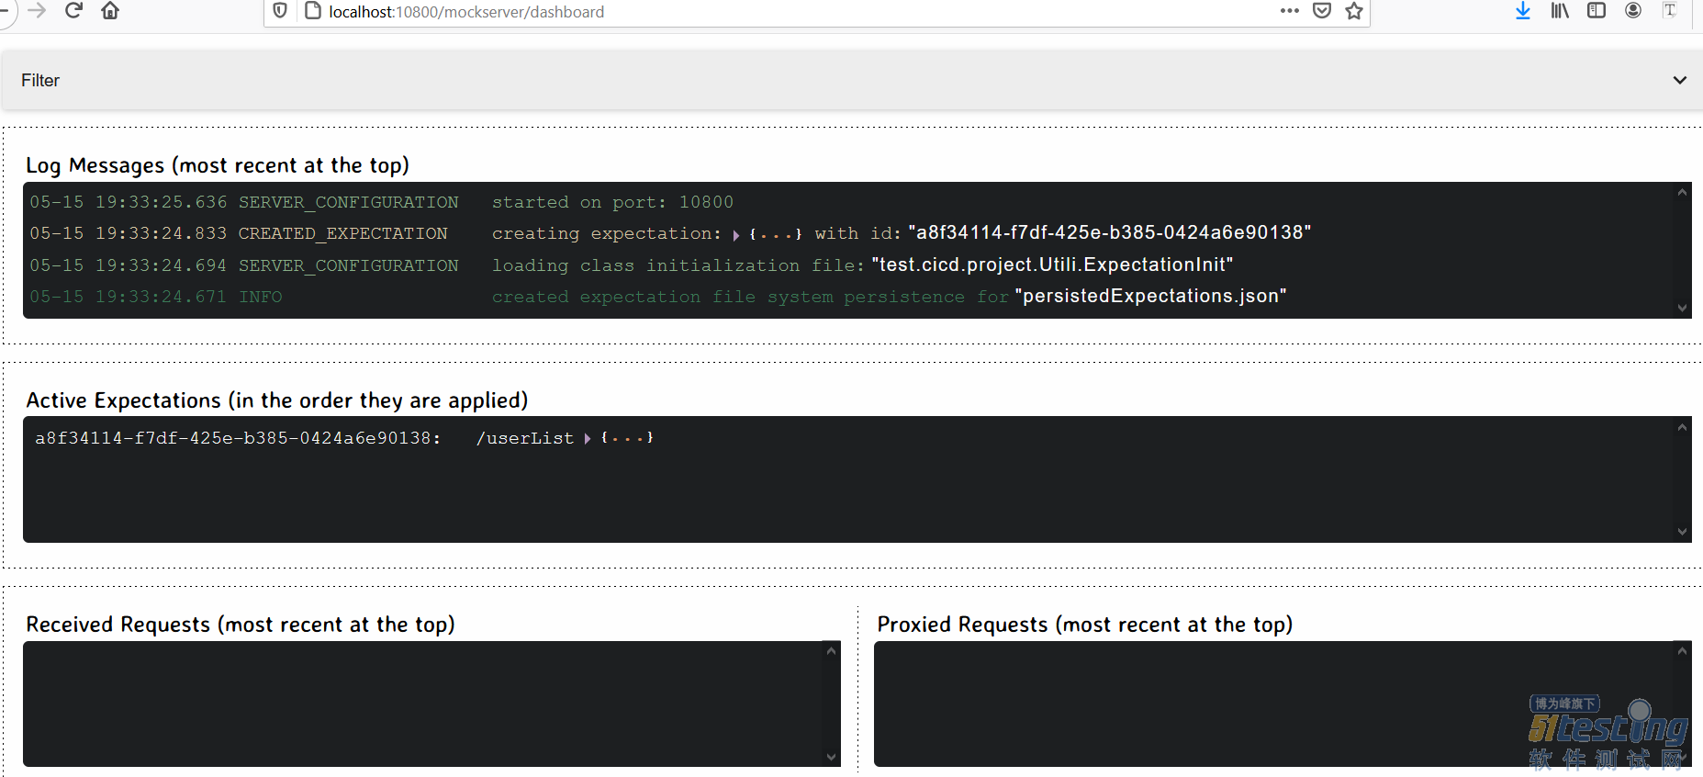
Task: Open the downloads arrow icon
Action: pyautogui.click(x=1523, y=11)
